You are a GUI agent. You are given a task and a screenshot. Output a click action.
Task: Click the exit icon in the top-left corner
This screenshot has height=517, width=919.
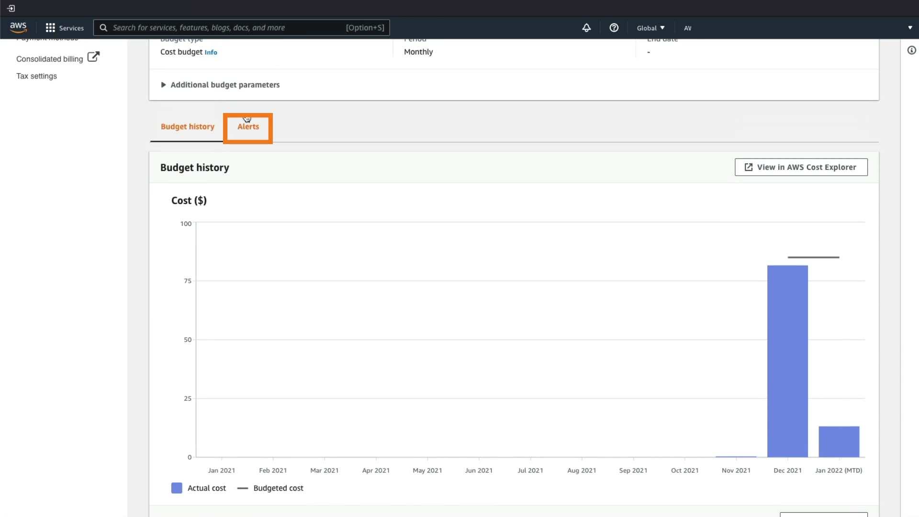click(x=11, y=8)
